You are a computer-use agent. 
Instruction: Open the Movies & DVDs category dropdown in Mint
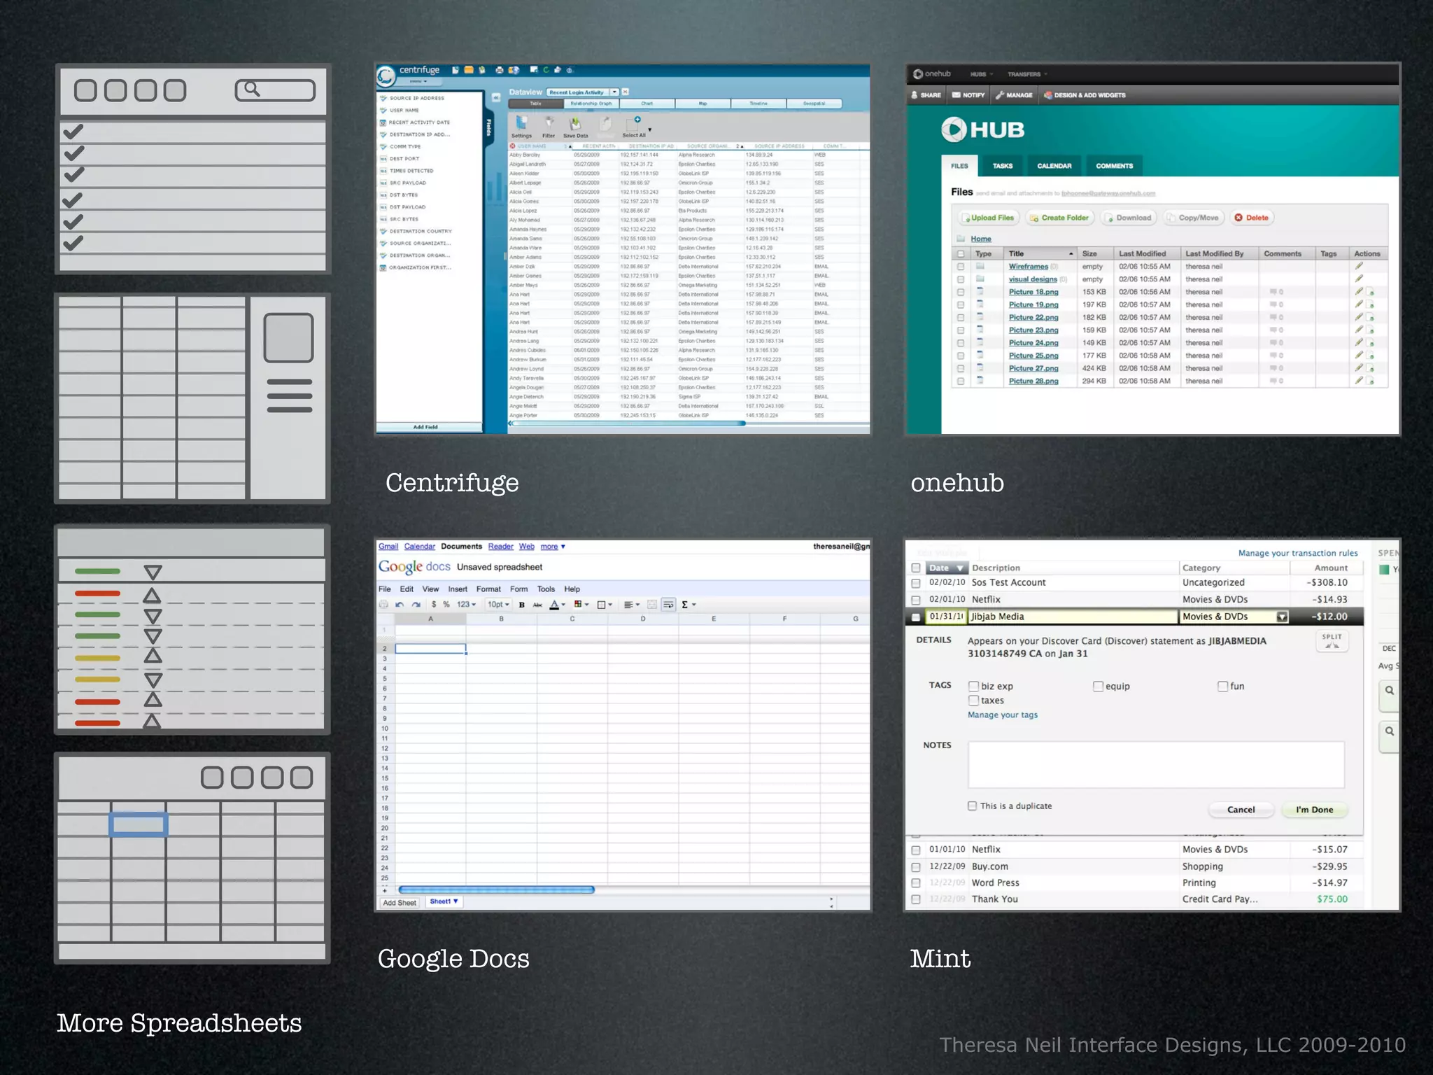[x=1282, y=617]
